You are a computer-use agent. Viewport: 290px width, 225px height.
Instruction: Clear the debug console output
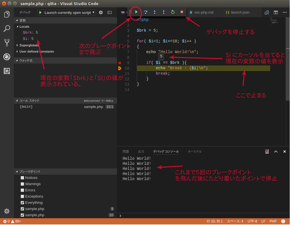click(267, 152)
